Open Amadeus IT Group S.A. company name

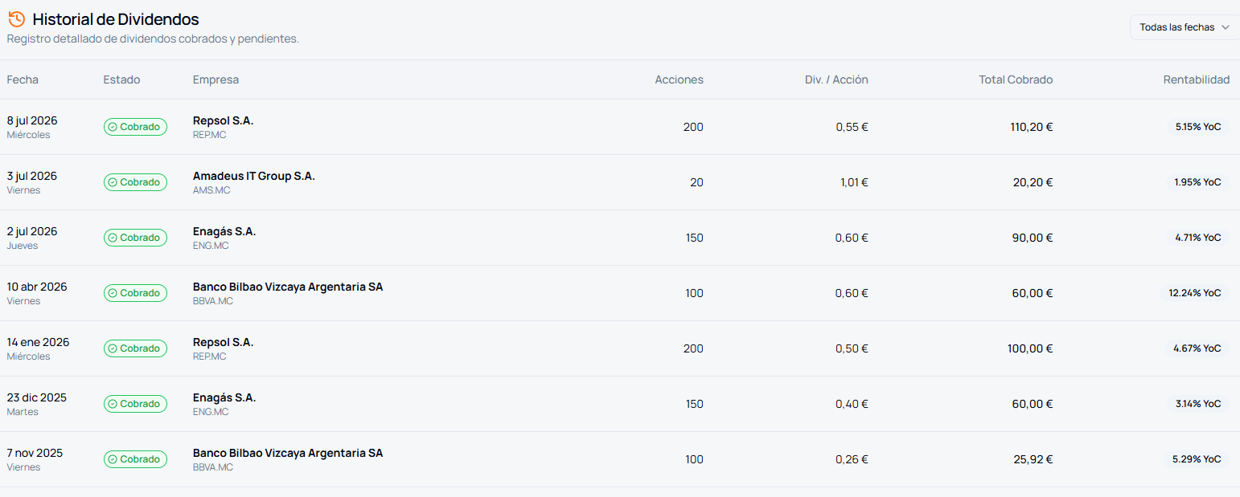click(x=254, y=176)
